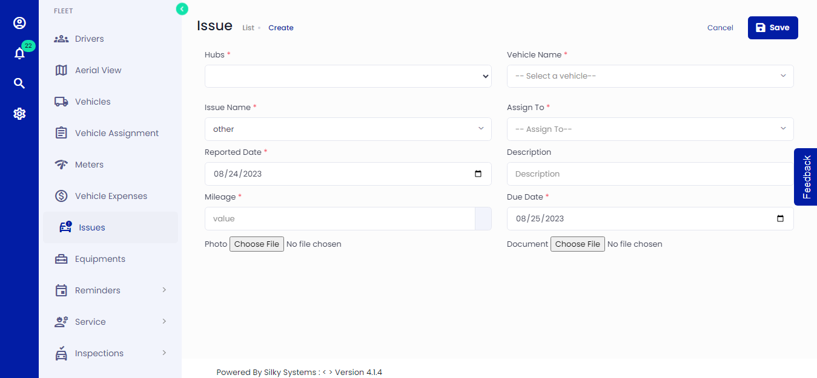Open notifications bell with 22 badge
Screen dimensions: 817x378
pyautogui.click(x=19, y=53)
